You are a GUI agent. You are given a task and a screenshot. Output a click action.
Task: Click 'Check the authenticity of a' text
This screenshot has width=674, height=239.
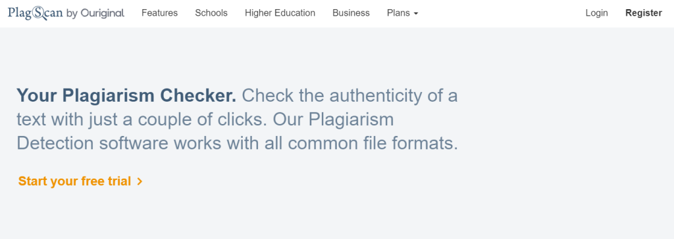[x=350, y=95]
